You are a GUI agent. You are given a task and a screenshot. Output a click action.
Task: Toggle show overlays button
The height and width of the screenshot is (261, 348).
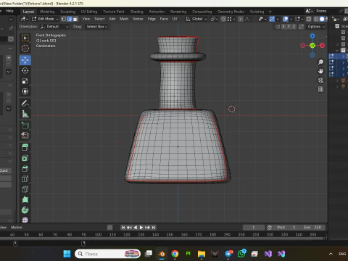coord(286,19)
